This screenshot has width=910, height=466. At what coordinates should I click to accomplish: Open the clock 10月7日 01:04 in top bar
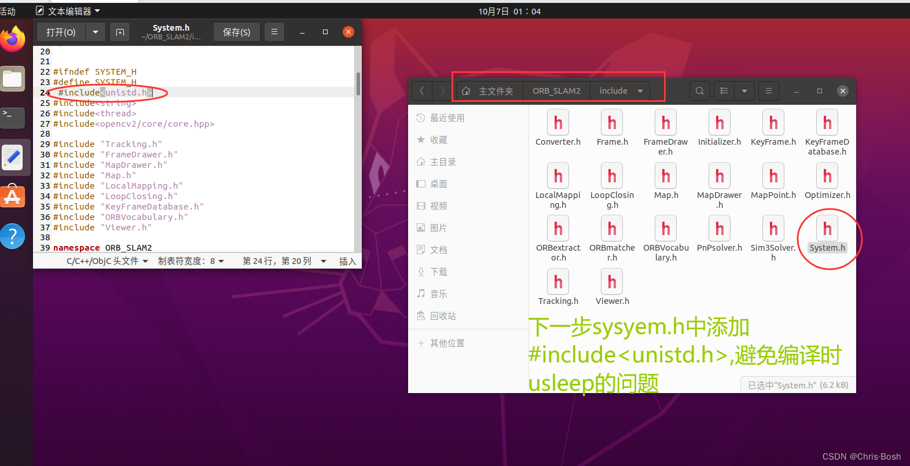click(509, 11)
